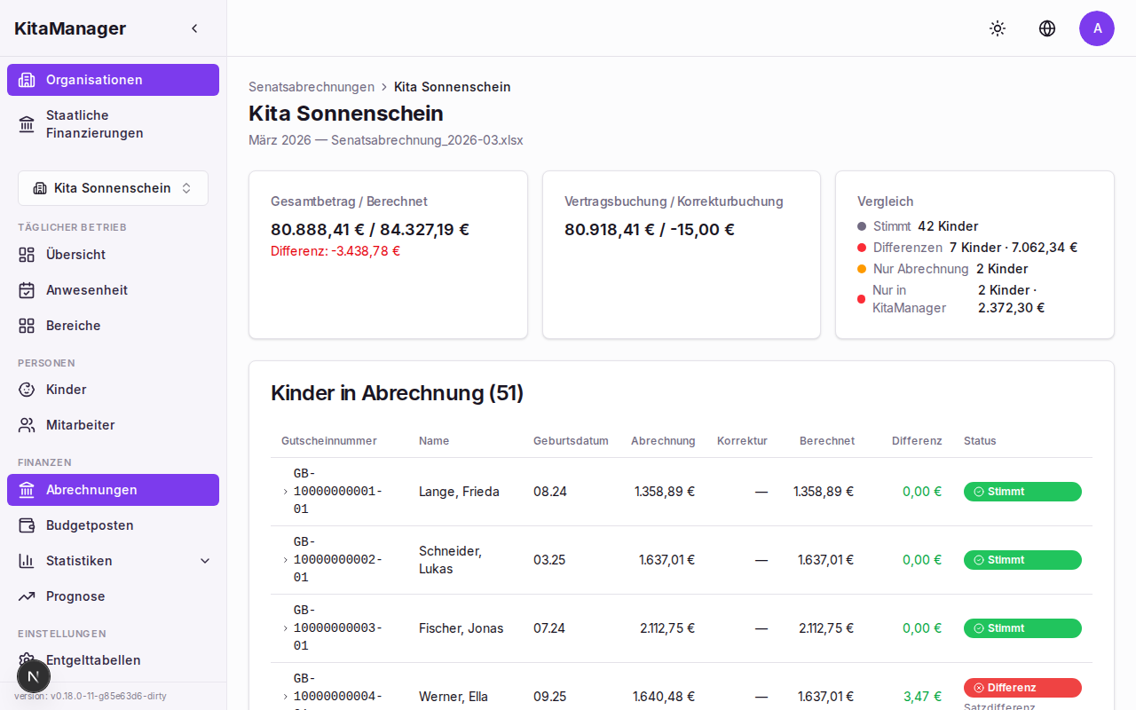
Task: Open the Kita Sonnenschein organisation selector
Action: [x=113, y=188]
